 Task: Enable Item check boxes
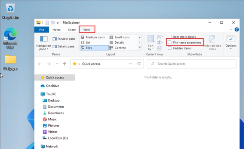point(182,37)
